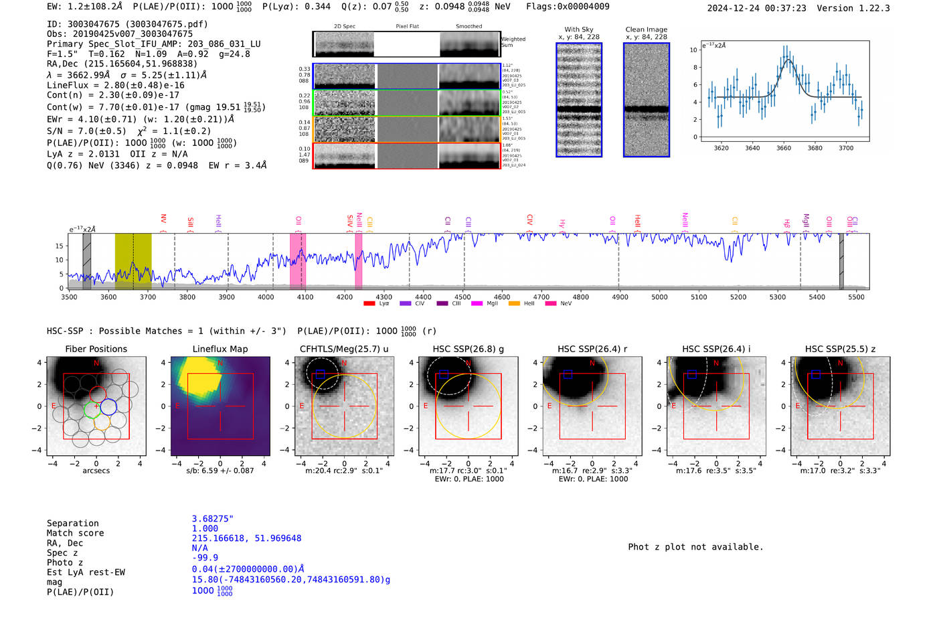Click the Hγ line marker label
937x638 pixels.
coord(563,224)
